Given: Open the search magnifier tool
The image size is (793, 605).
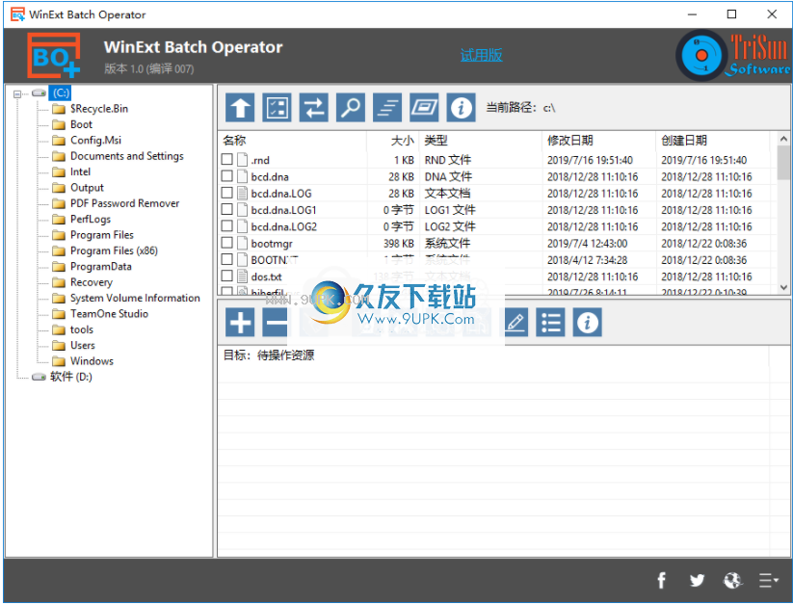Looking at the screenshot, I should coord(351,107).
